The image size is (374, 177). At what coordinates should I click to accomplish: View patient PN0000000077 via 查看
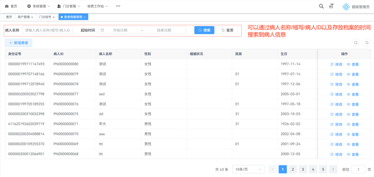(x=353, y=95)
